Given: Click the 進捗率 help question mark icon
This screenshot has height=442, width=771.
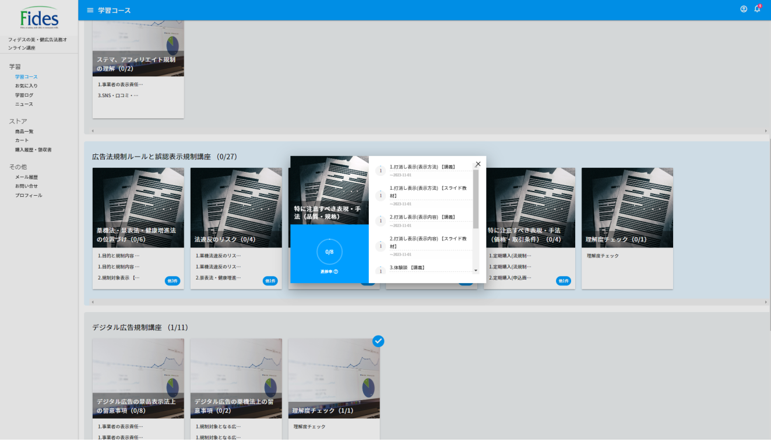Looking at the screenshot, I should tap(336, 272).
